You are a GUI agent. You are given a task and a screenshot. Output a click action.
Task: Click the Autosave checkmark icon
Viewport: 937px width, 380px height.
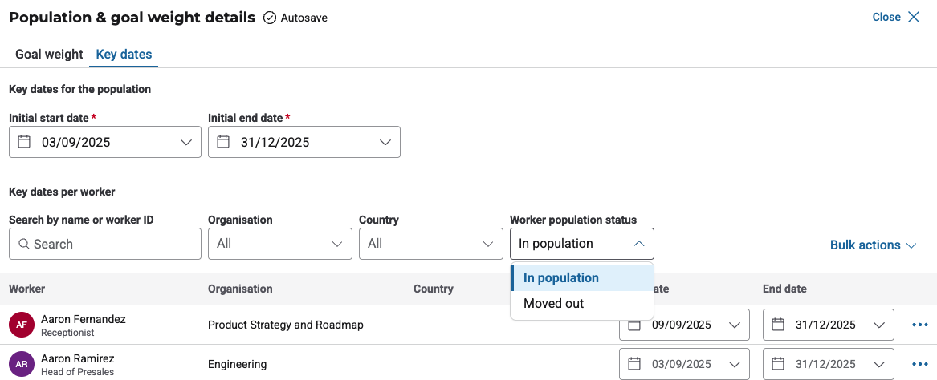coord(270,18)
